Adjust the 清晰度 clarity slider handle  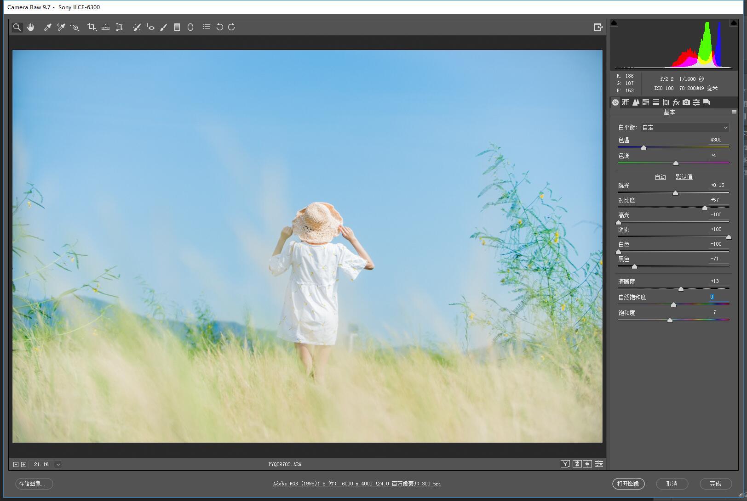click(x=681, y=289)
